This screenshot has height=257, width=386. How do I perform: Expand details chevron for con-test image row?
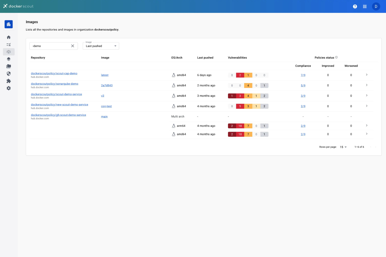pyautogui.click(x=367, y=106)
